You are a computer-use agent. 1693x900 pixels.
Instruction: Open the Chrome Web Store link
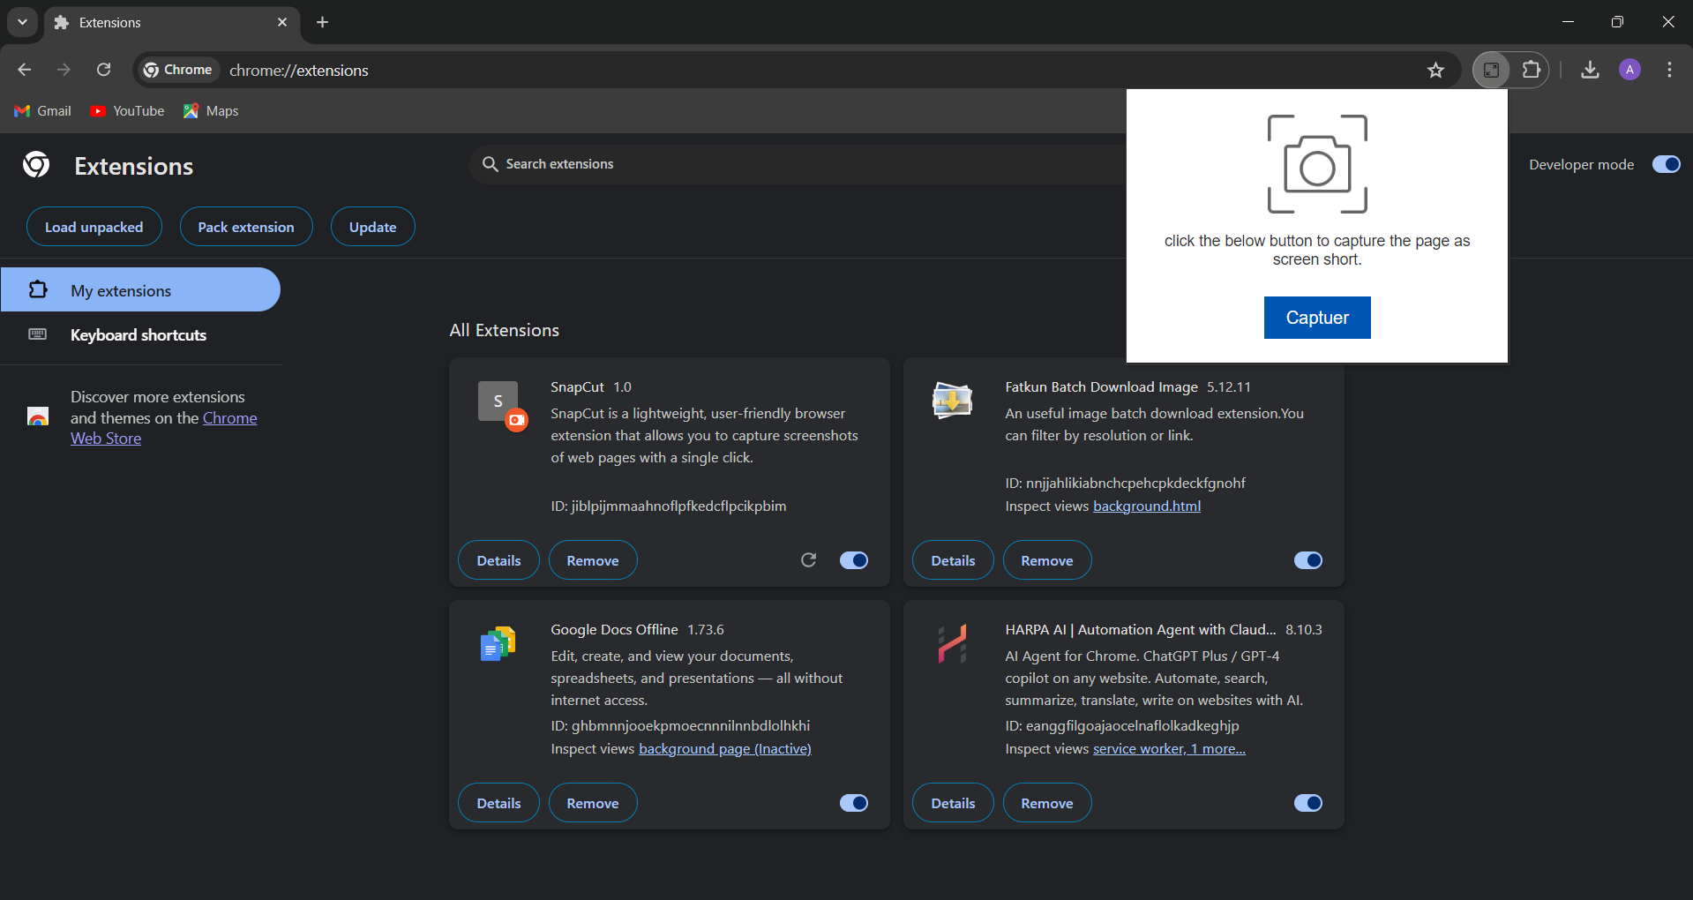tap(164, 428)
